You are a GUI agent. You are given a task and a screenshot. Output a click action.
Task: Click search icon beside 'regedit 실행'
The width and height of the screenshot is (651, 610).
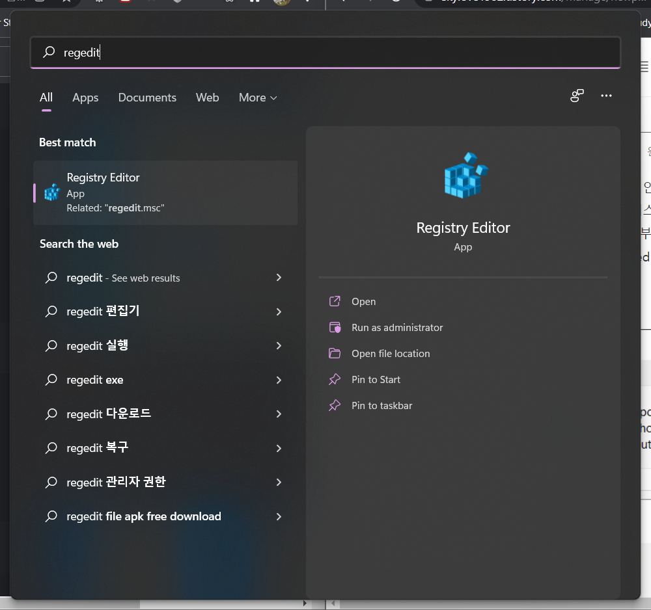pyautogui.click(x=51, y=345)
